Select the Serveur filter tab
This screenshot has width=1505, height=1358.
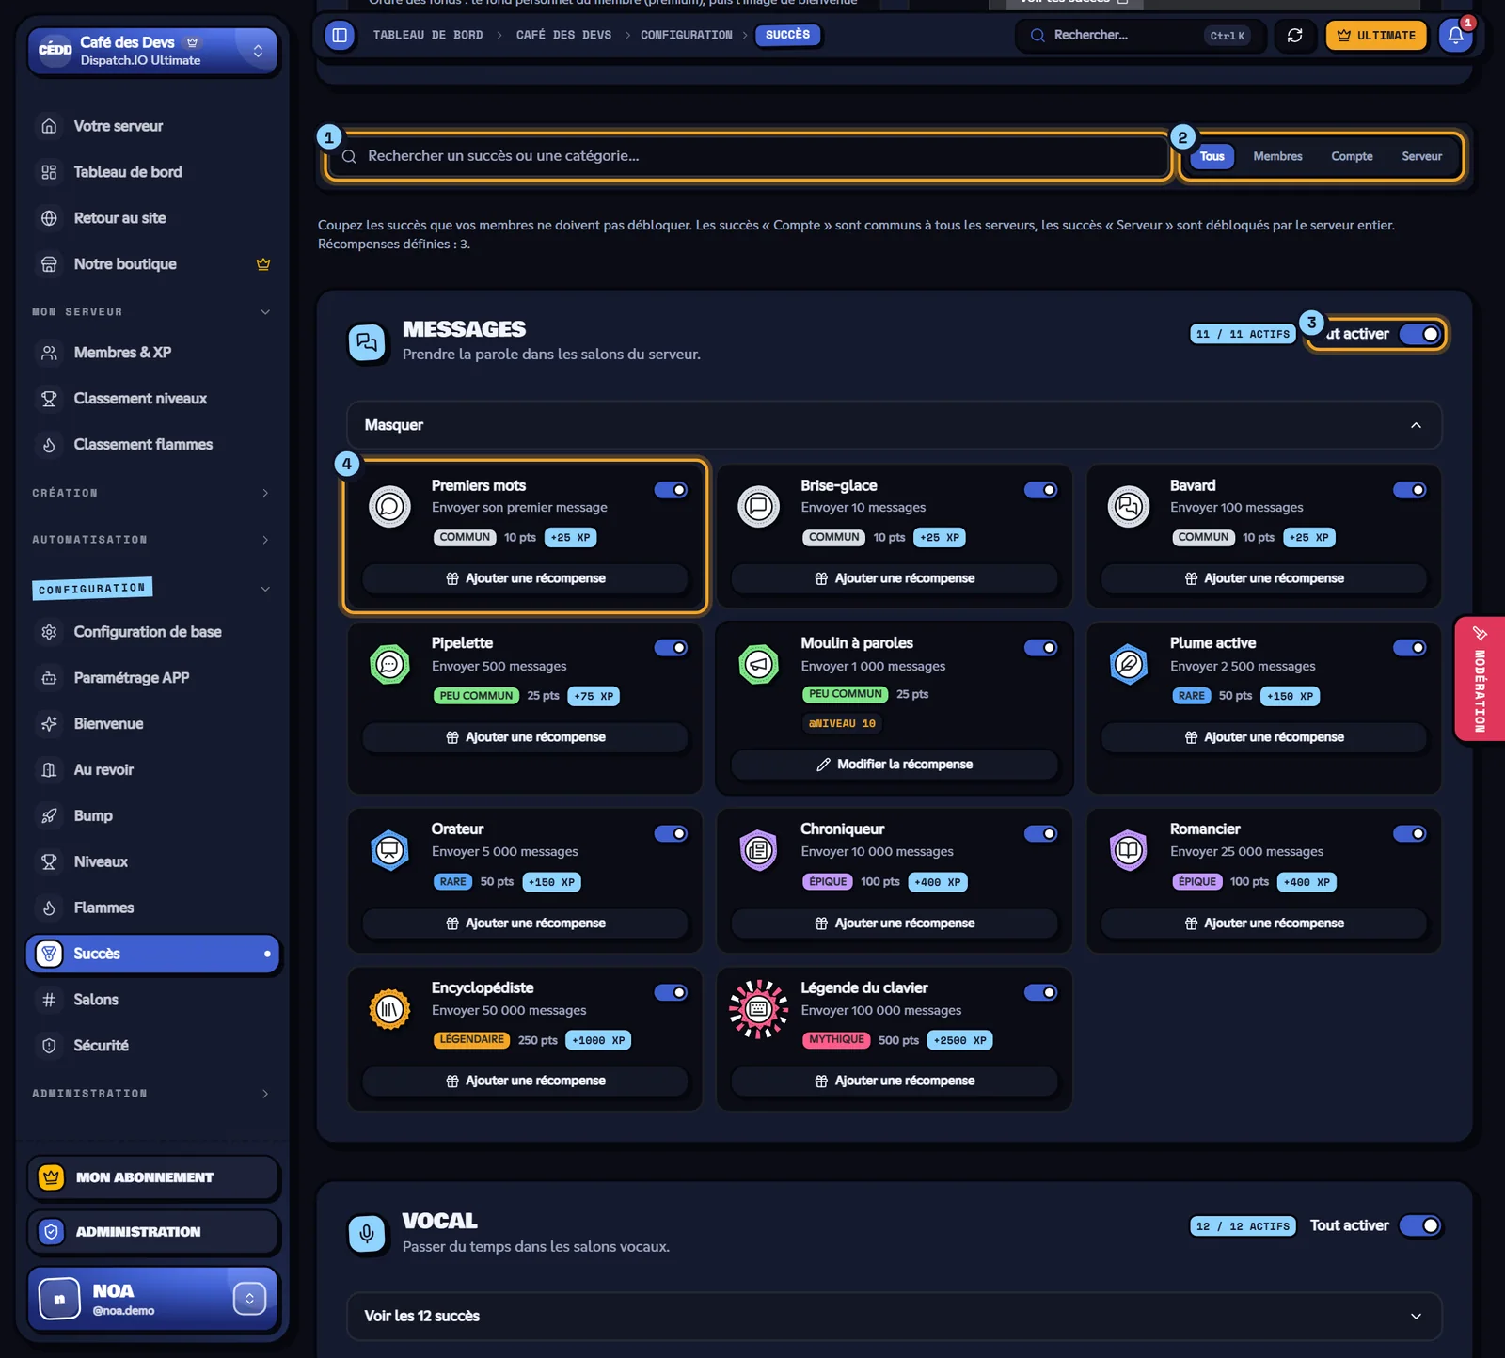click(x=1421, y=156)
